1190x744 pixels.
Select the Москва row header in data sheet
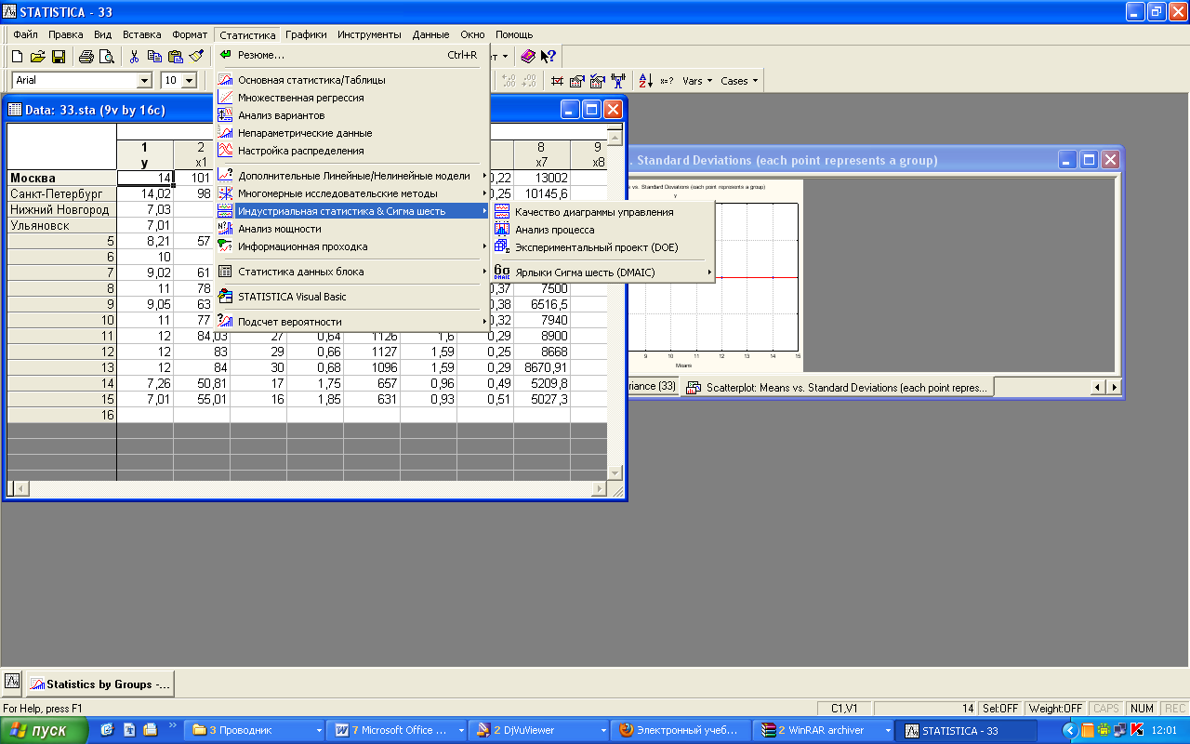pos(61,178)
